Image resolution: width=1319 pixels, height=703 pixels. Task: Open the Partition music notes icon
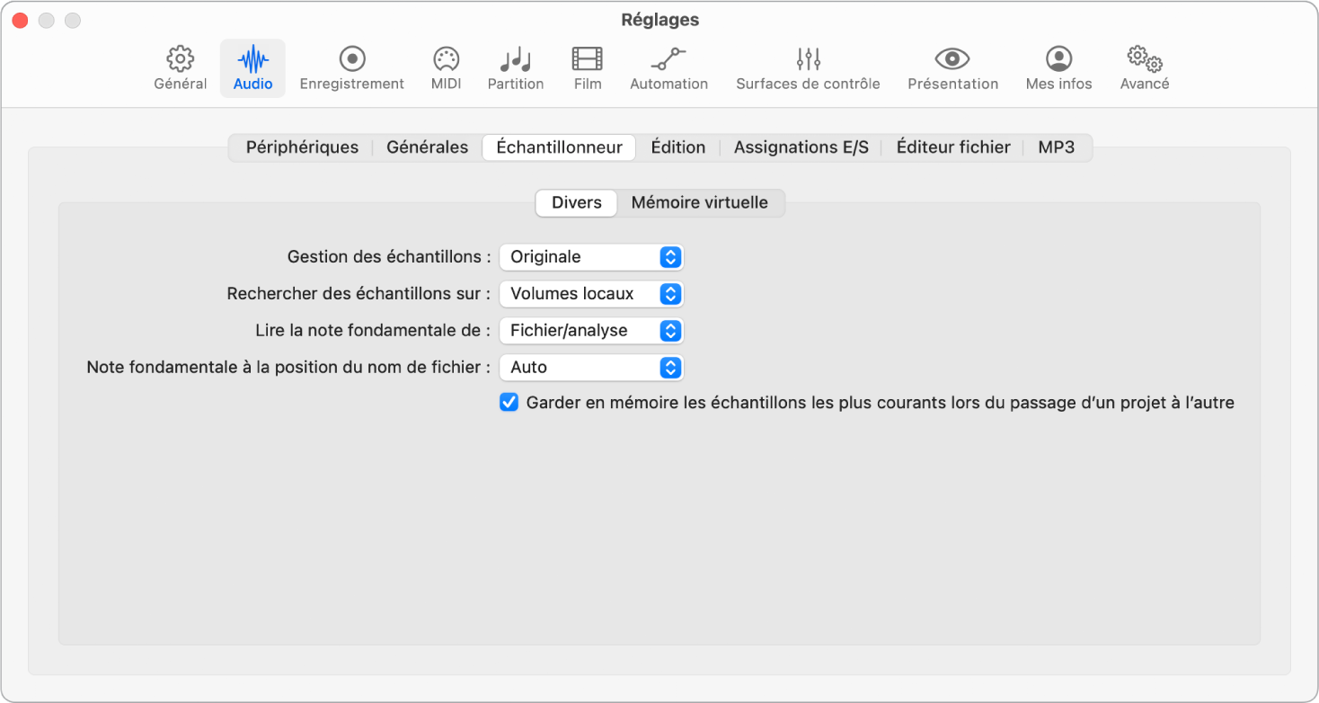515,60
